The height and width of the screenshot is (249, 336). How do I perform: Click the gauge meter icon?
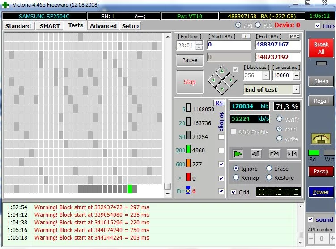pyautogui.click(x=321, y=139)
